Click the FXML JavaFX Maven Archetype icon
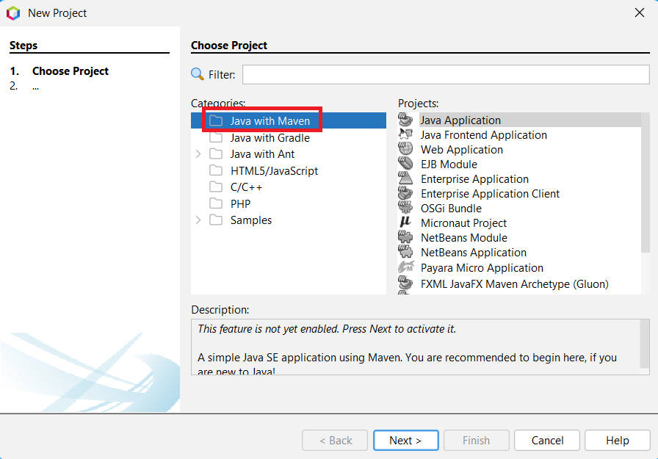 tap(405, 283)
